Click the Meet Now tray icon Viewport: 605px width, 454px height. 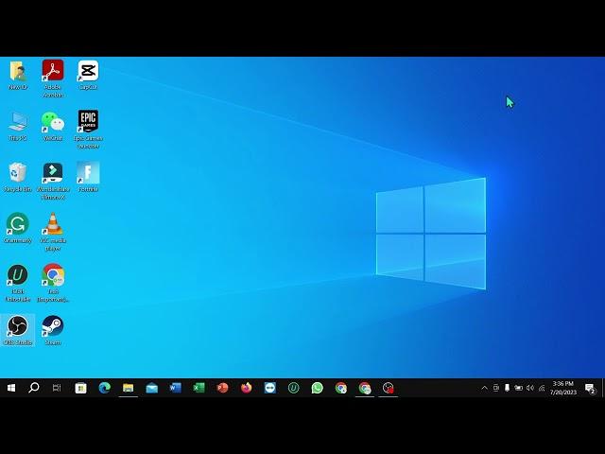496,388
